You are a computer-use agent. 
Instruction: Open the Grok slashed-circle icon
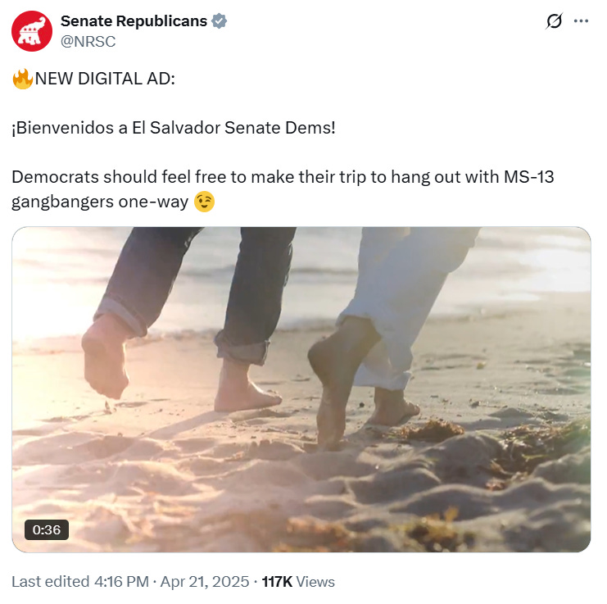[554, 21]
